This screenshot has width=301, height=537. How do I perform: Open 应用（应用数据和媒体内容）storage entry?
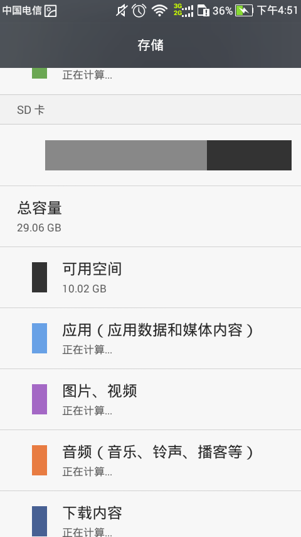coord(150,338)
